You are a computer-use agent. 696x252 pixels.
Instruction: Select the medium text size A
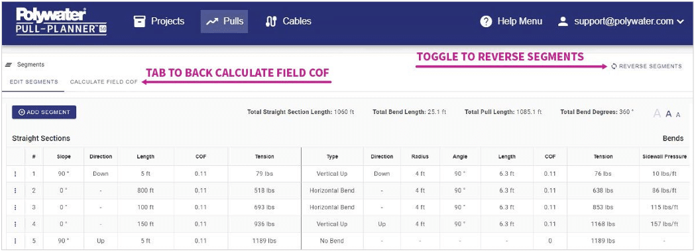[x=668, y=114]
